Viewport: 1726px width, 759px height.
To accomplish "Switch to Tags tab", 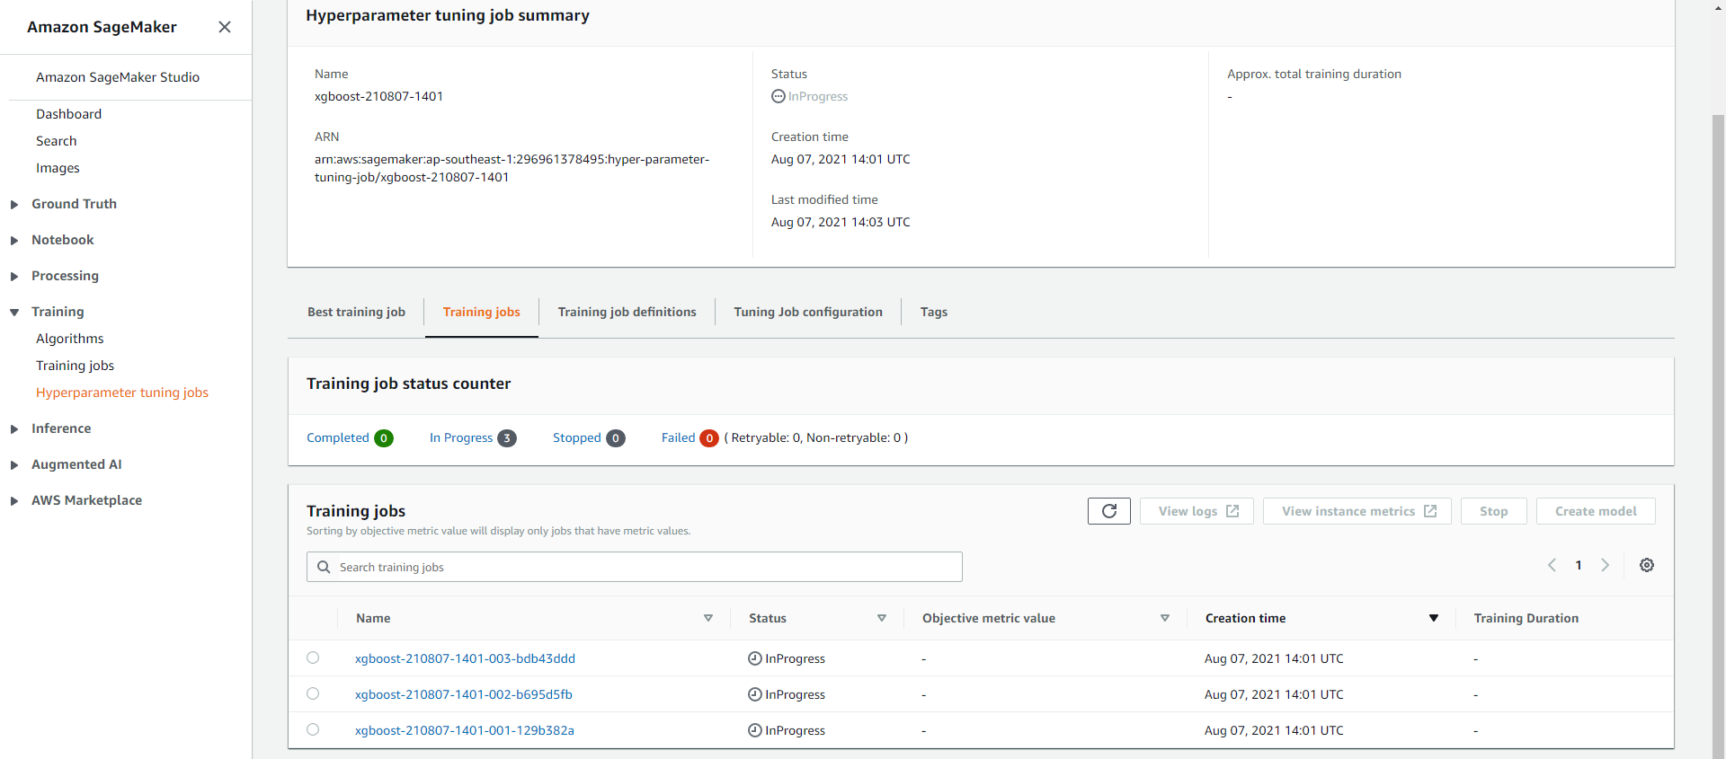I will 933,312.
